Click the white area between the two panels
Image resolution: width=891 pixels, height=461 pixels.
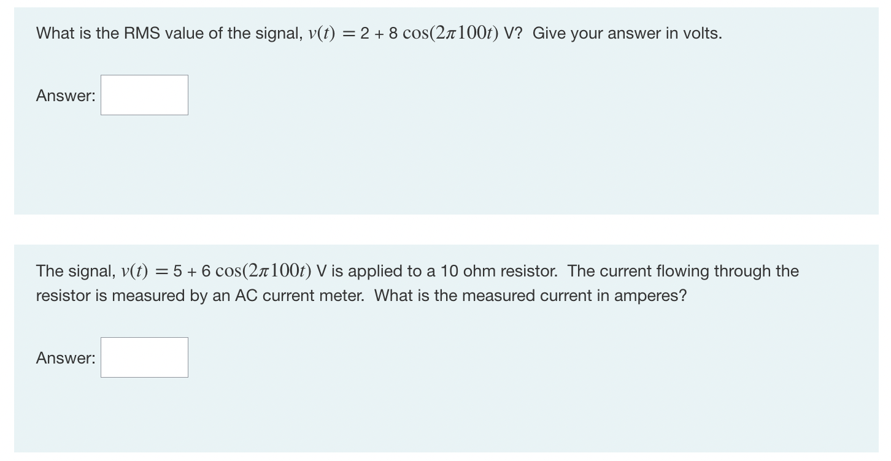click(430, 229)
